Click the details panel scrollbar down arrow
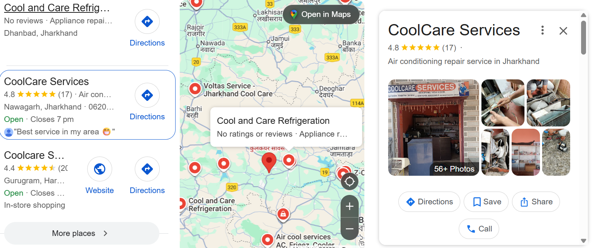The height and width of the screenshot is (248, 603). click(x=583, y=241)
